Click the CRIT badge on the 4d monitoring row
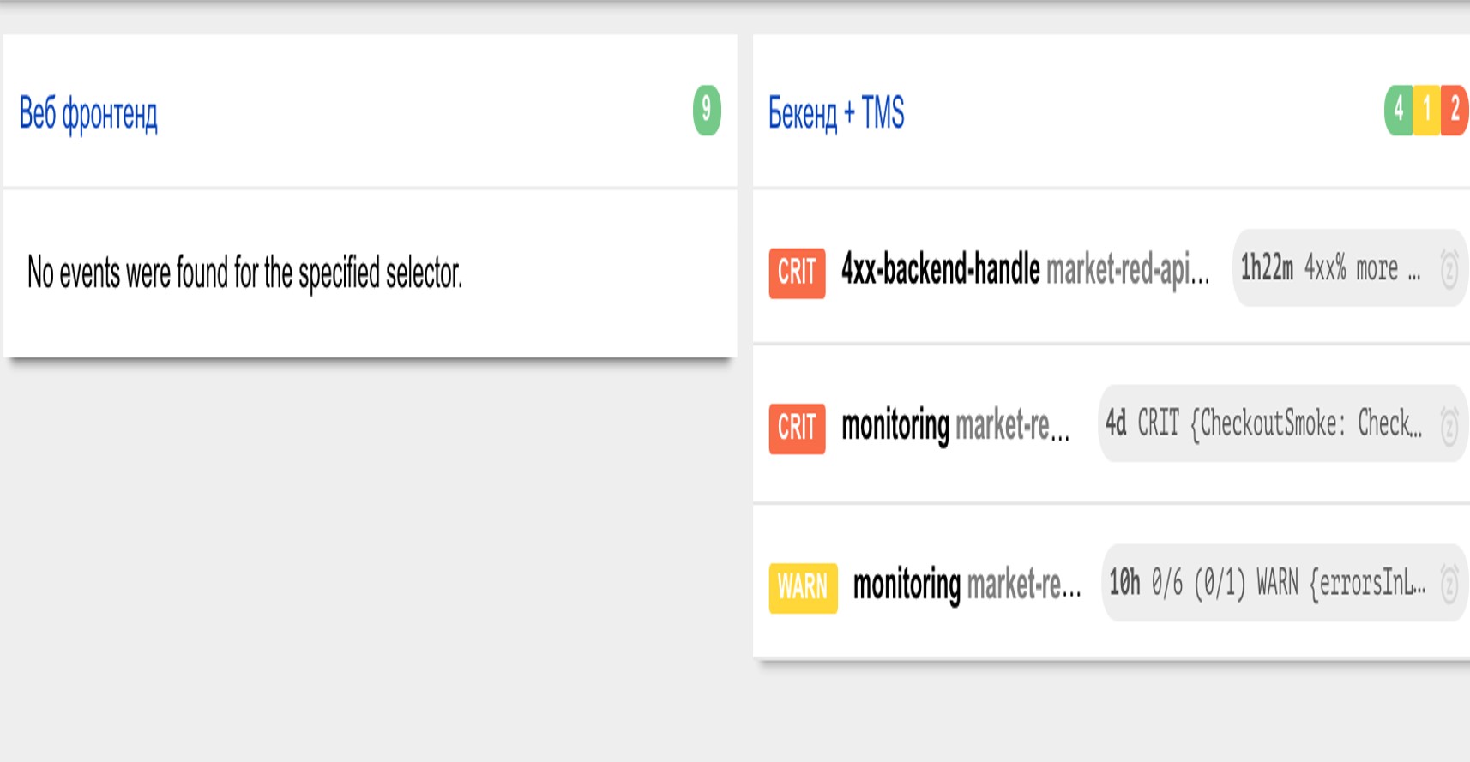This screenshot has width=1470, height=762. click(797, 428)
